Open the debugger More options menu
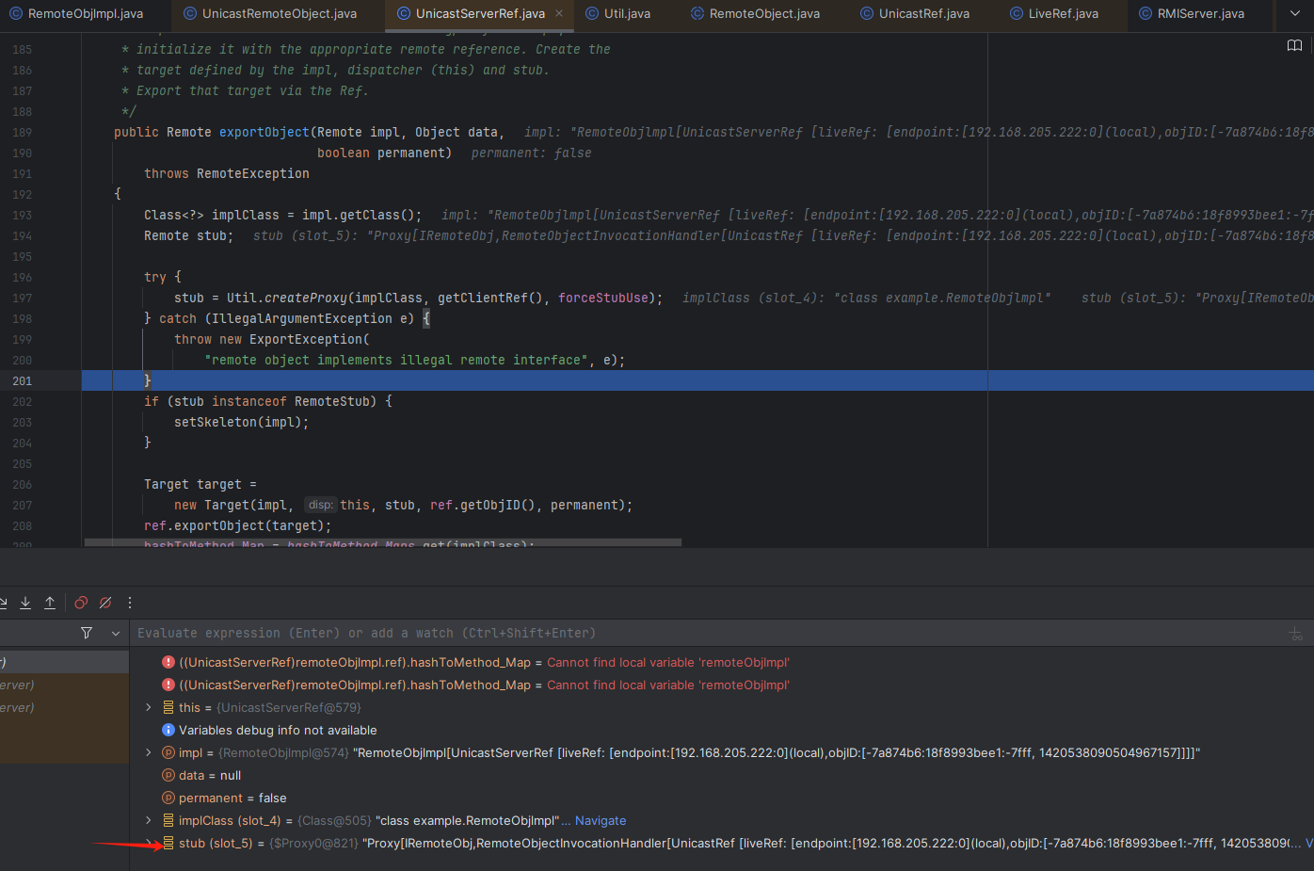The image size is (1314, 871). click(x=130, y=603)
